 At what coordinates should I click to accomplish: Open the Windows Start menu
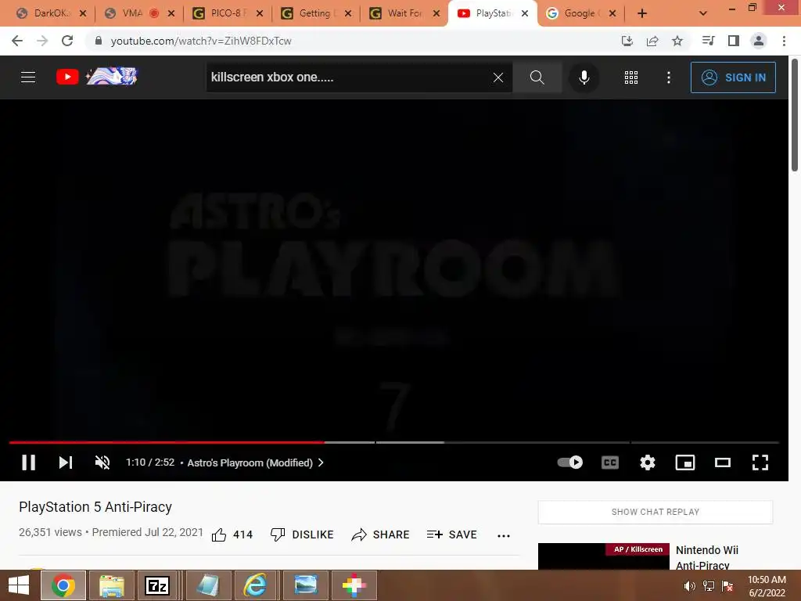(19, 585)
